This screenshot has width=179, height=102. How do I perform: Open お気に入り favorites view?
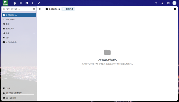[19, 29]
